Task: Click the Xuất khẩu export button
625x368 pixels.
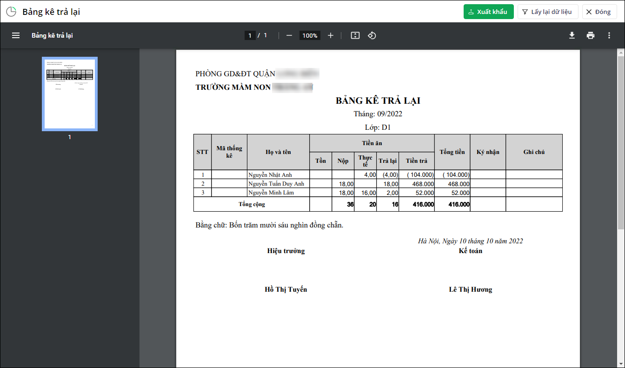Action: [488, 12]
